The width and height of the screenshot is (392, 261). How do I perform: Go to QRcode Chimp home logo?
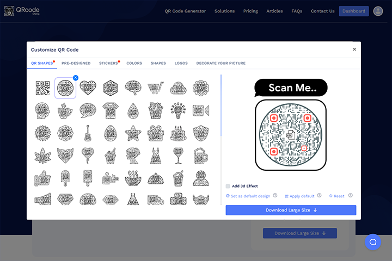pyautogui.click(x=22, y=11)
